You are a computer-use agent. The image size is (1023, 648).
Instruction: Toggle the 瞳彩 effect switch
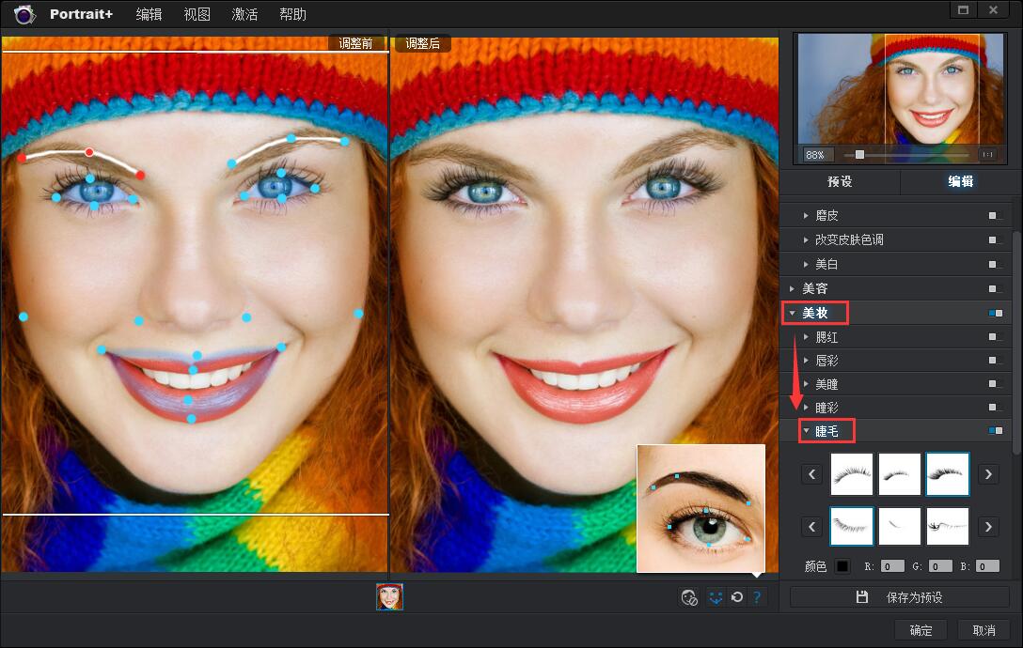pyautogui.click(x=995, y=408)
